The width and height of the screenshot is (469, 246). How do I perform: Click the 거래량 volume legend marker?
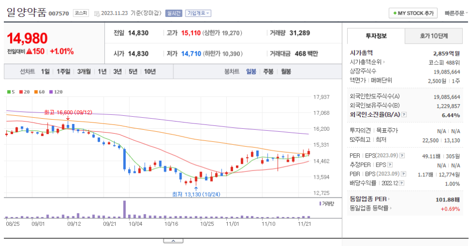[x=327, y=204]
